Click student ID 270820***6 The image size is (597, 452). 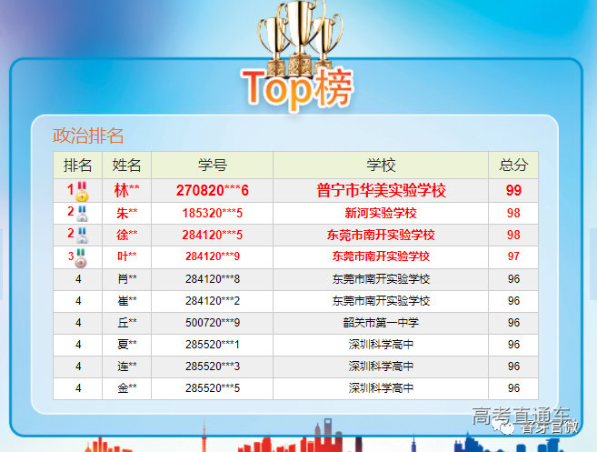[x=212, y=191]
